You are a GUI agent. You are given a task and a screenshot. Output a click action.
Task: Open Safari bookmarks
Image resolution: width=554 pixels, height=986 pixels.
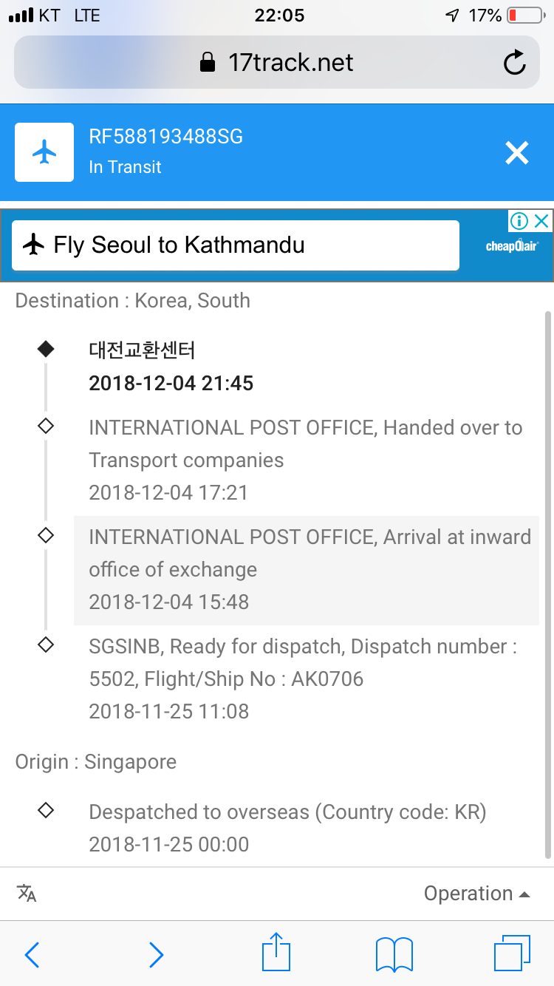(x=394, y=954)
